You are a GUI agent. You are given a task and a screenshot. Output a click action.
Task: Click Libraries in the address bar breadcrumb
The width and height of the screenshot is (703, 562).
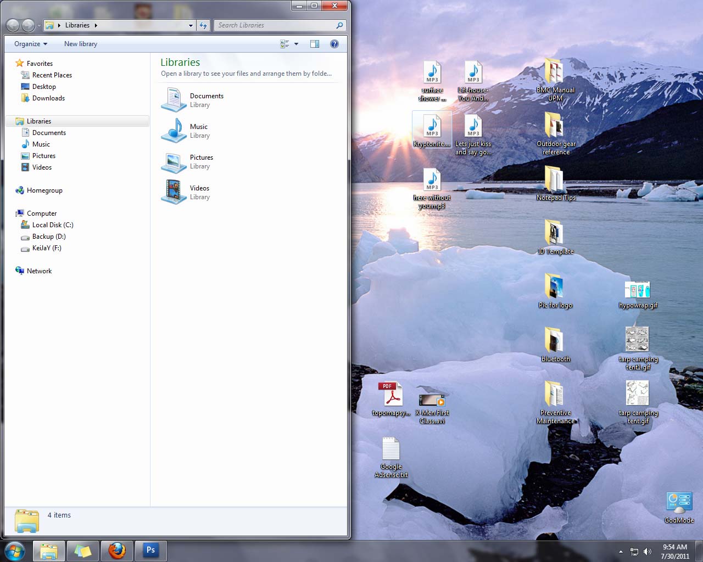click(78, 25)
